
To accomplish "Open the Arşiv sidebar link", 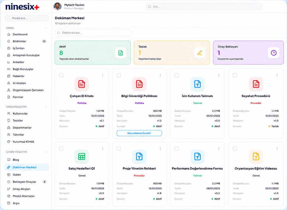I will point(27,203).
